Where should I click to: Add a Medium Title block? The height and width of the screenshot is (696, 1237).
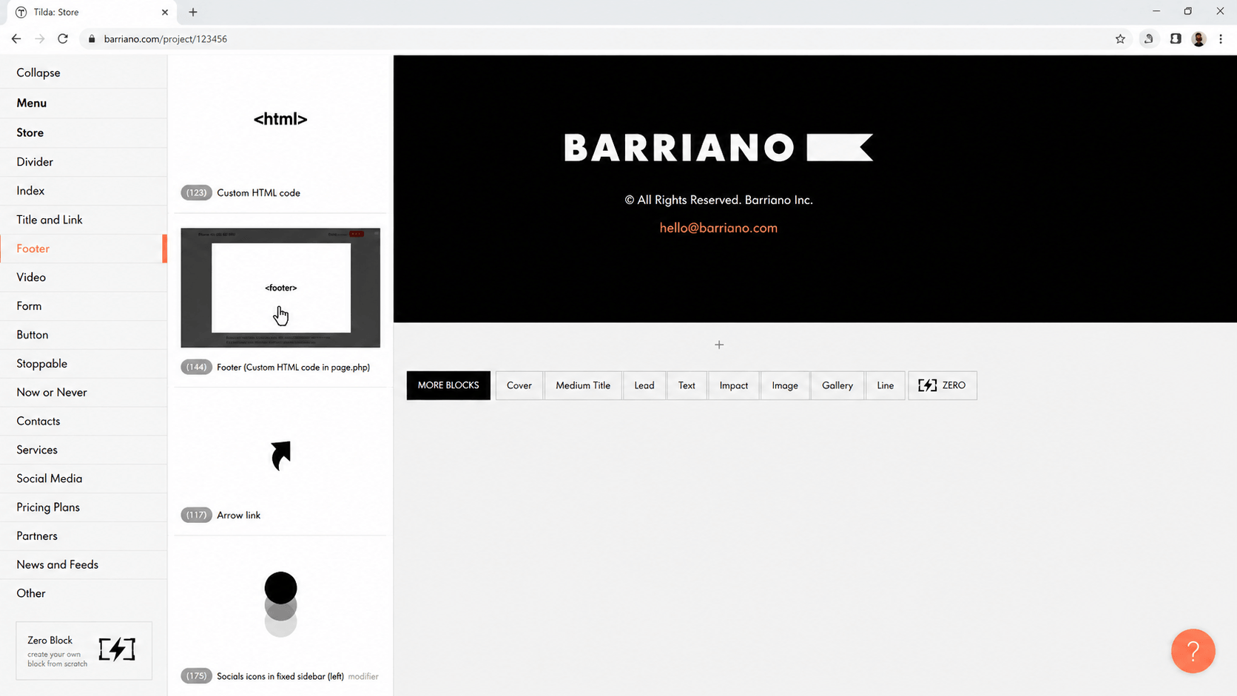pos(583,385)
